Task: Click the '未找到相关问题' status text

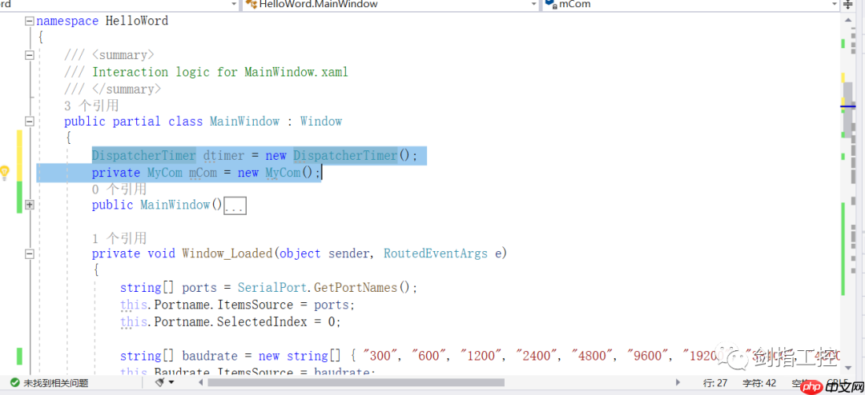Action: [x=55, y=382]
